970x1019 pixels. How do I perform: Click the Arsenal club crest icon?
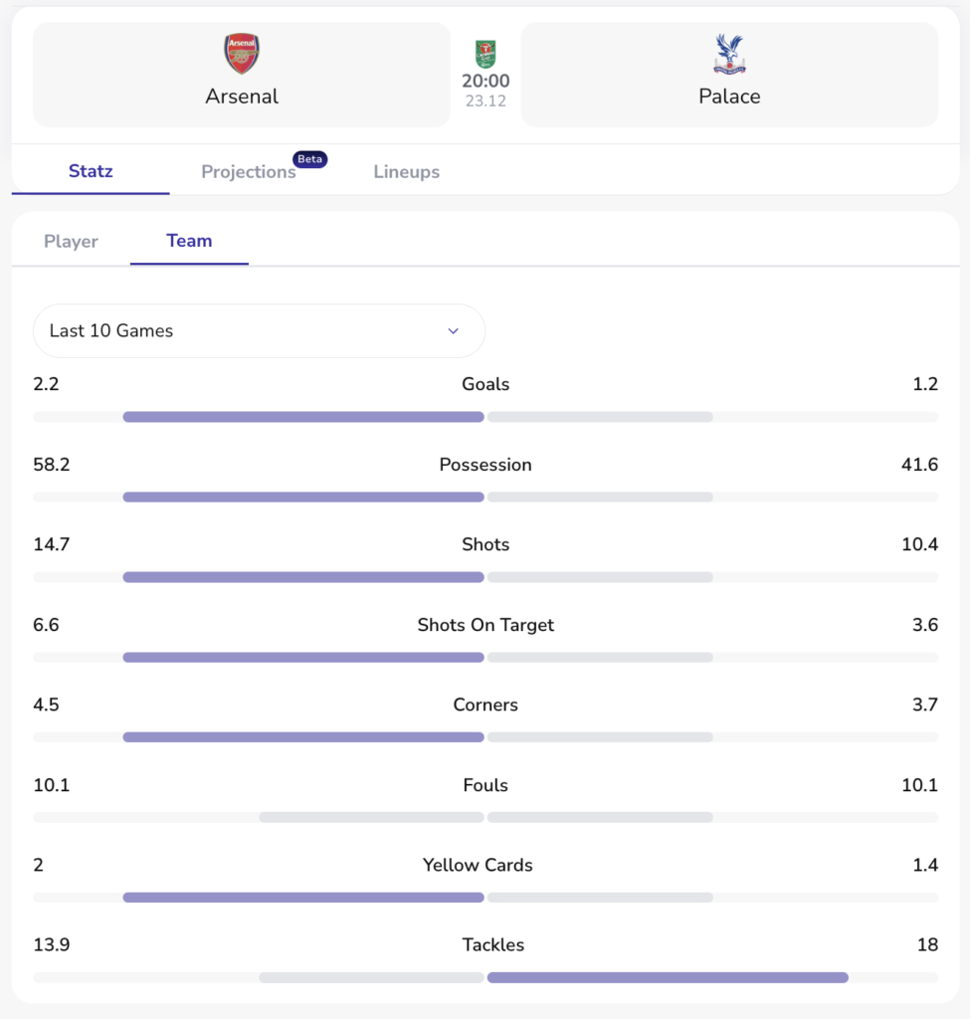coord(241,54)
